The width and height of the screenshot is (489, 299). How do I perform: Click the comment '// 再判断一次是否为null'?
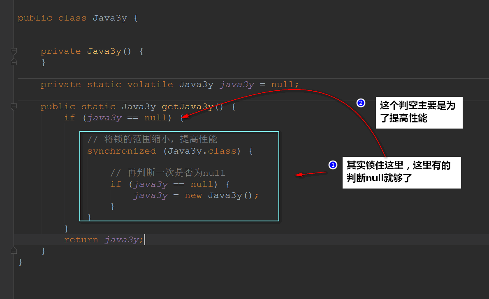[168, 173]
